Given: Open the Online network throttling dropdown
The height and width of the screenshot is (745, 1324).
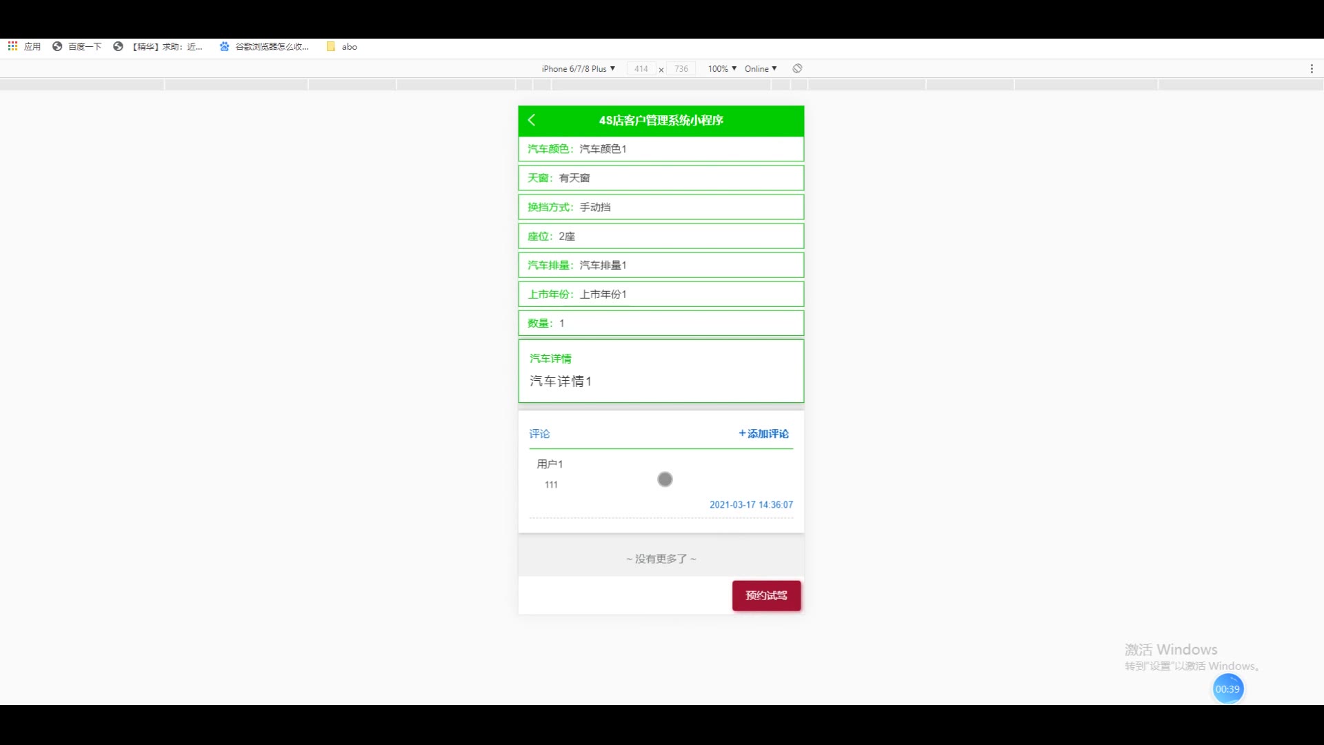Looking at the screenshot, I should [x=761, y=69].
